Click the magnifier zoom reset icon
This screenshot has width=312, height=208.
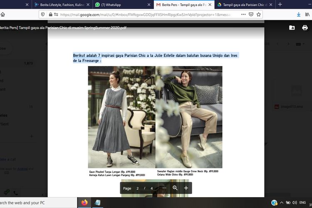tap(175, 188)
